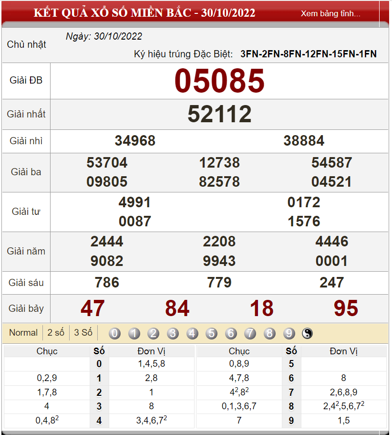Screen dimensions: 392x435
Task: Select the digit 2 ball filter
Action: pyautogui.click(x=154, y=333)
